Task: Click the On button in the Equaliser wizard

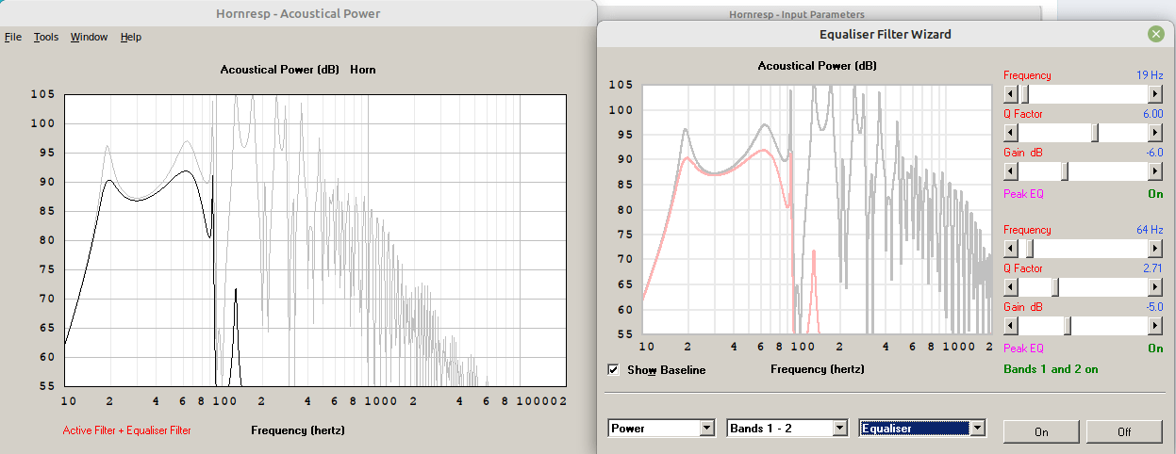Action: point(1041,431)
